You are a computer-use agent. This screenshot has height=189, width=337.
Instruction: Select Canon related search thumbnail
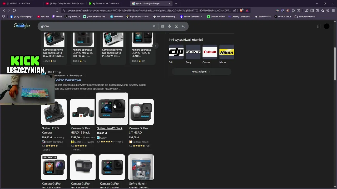click(x=210, y=52)
